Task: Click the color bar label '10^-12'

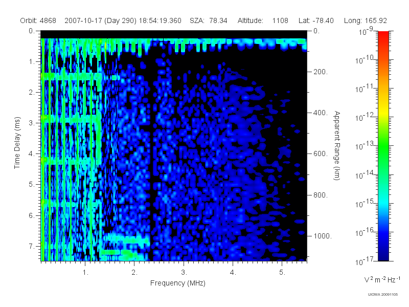Action: tap(365, 117)
